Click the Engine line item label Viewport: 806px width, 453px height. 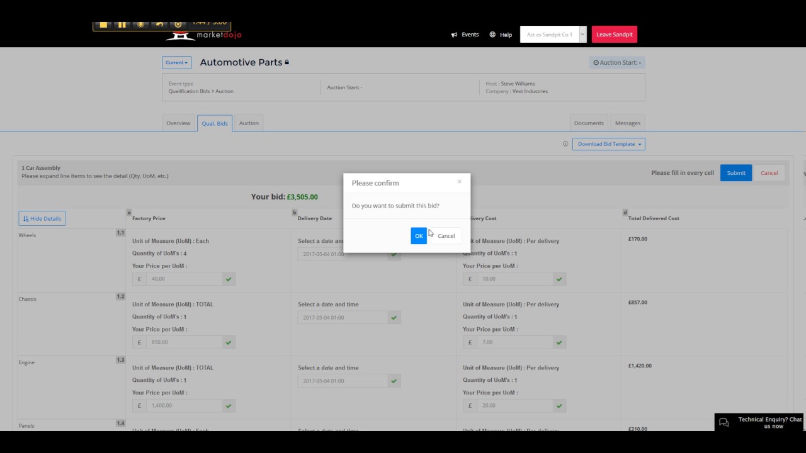[26, 362]
